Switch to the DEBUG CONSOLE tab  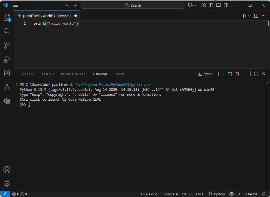(73, 74)
